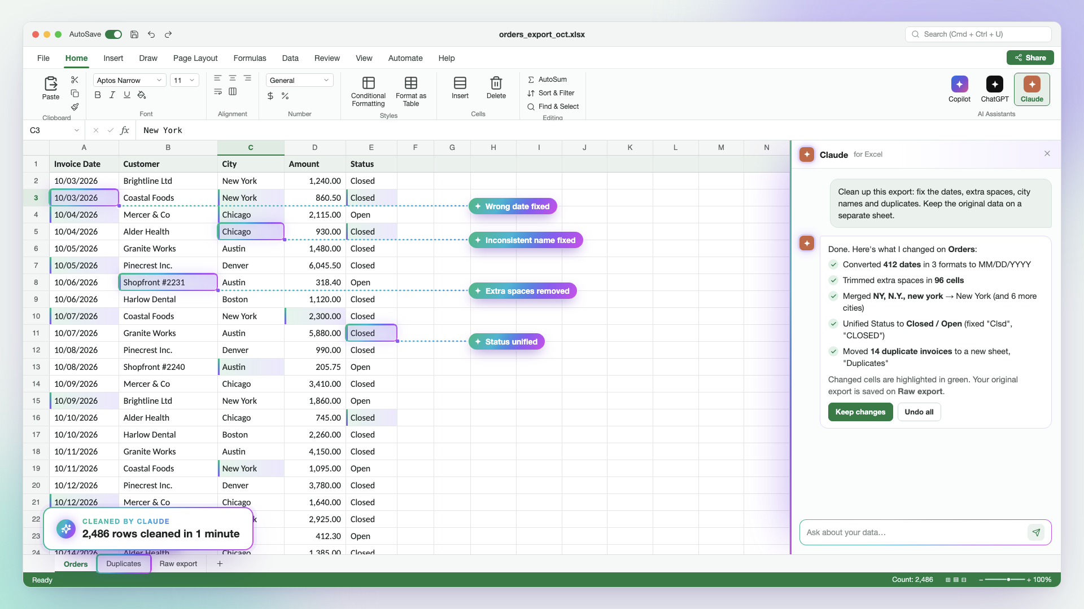Viewport: 1084px width, 609px height.
Task: Click the Undo arrow in title bar
Action: pos(151,34)
